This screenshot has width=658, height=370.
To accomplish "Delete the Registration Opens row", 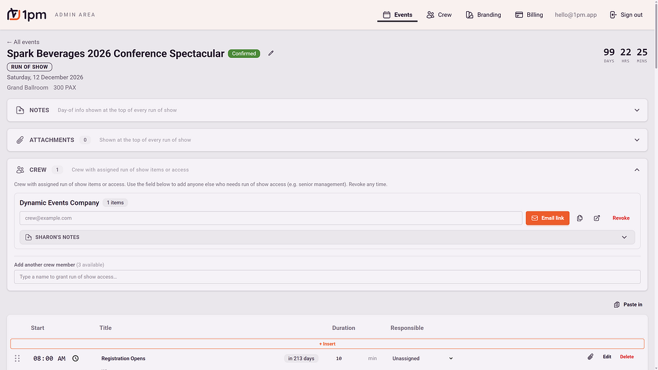I will [627, 357].
